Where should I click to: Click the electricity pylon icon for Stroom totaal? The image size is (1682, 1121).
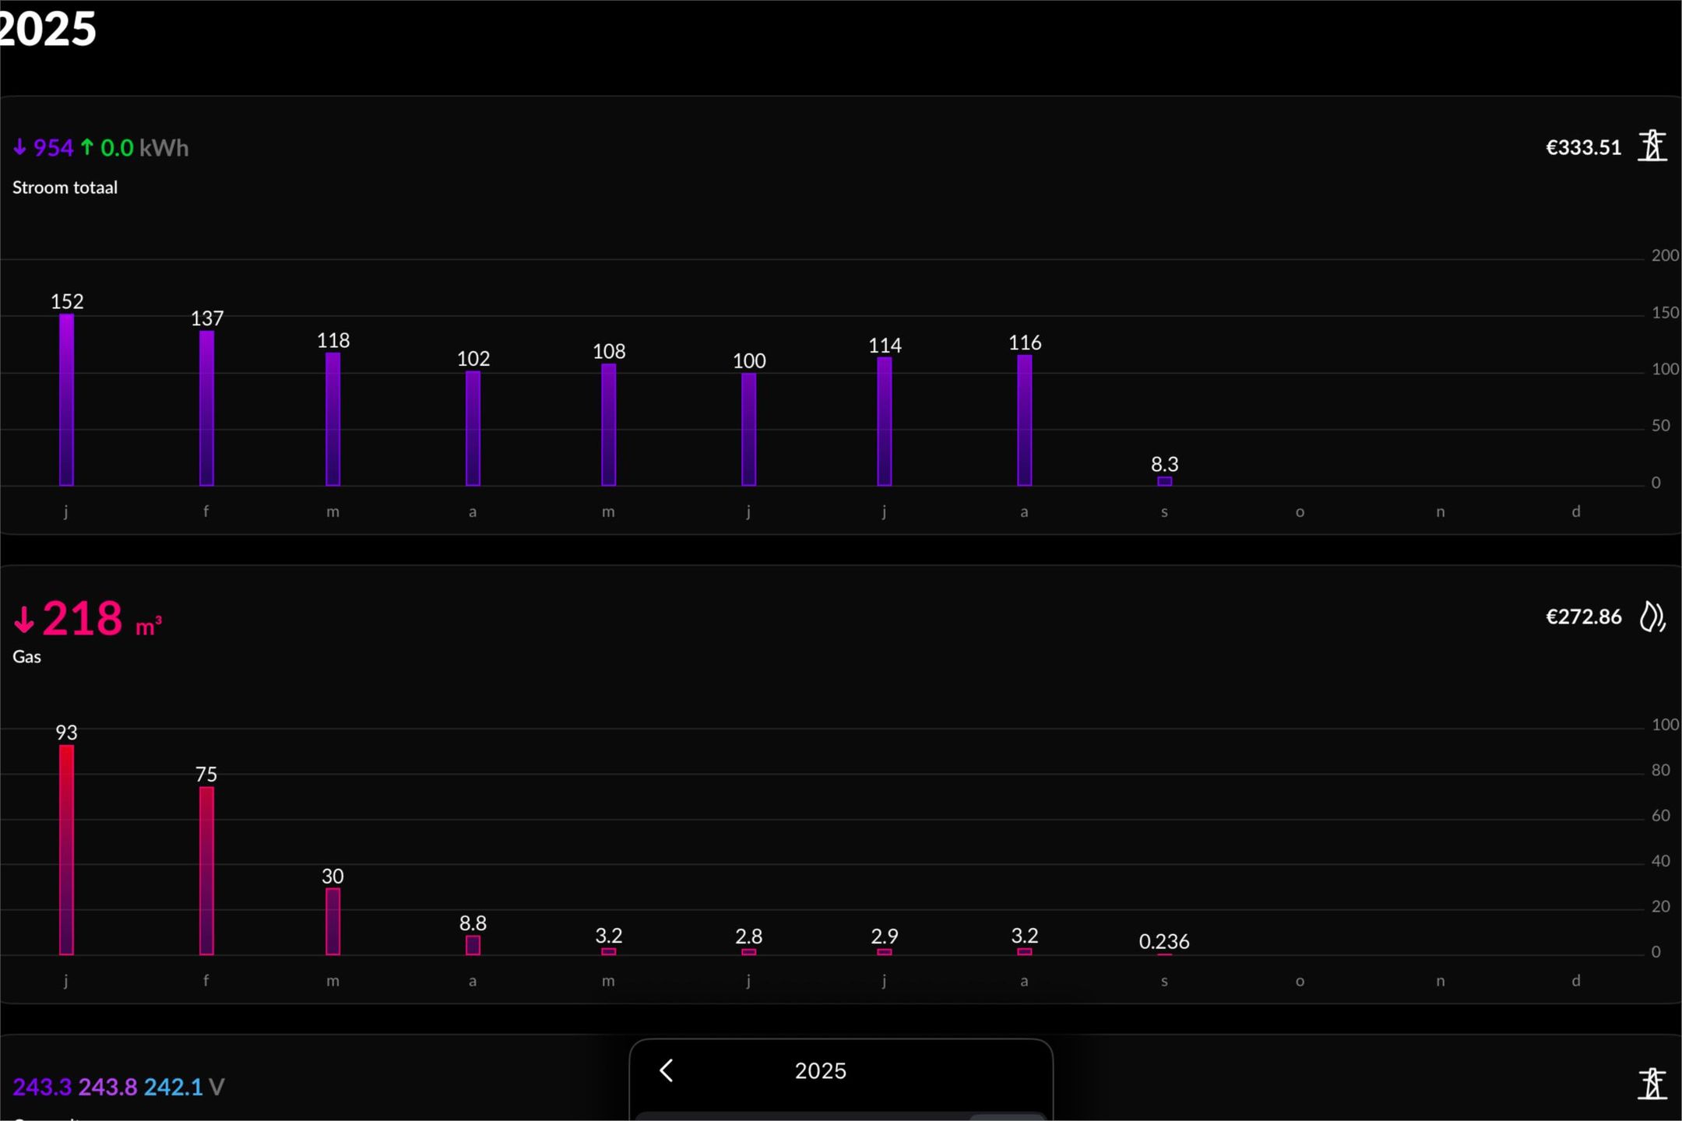(1652, 146)
